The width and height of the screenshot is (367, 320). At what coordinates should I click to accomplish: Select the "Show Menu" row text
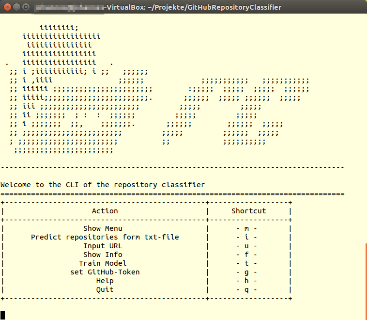pyautogui.click(x=103, y=228)
